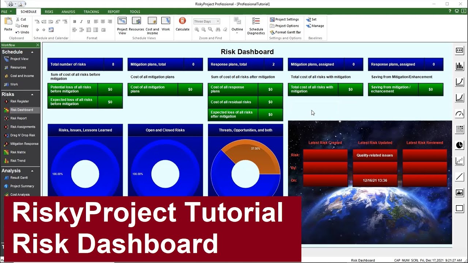Click the Quality-related issues risk box
Viewport: 468px width, 263px height.
click(x=375, y=155)
